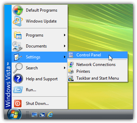The width and height of the screenshot is (137, 123).
Task: Open Network Connections in Settings submenu
Action: pos(98,65)
